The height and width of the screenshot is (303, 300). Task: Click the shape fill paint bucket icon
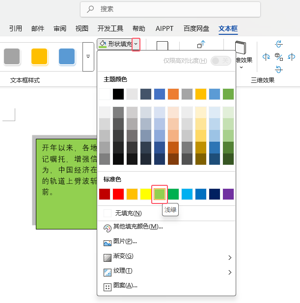[103, 44]
